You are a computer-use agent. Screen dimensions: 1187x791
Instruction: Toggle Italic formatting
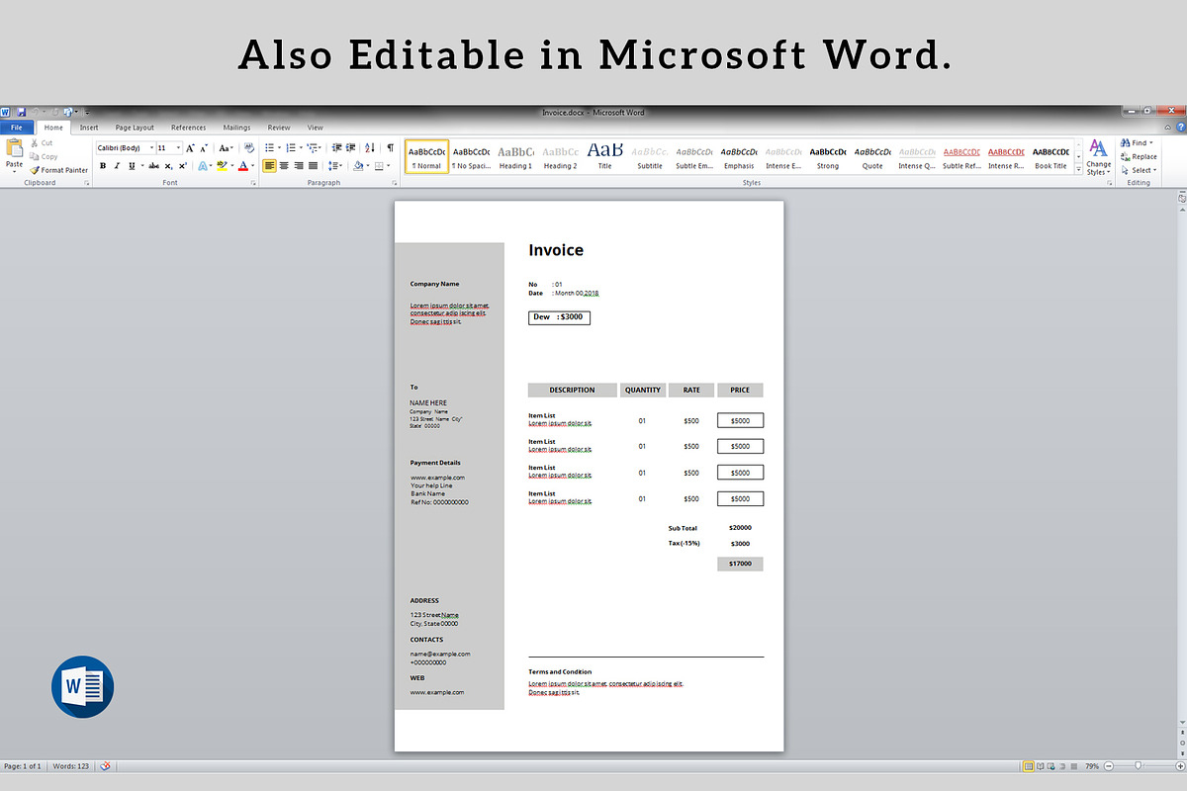tap(117, 166)
